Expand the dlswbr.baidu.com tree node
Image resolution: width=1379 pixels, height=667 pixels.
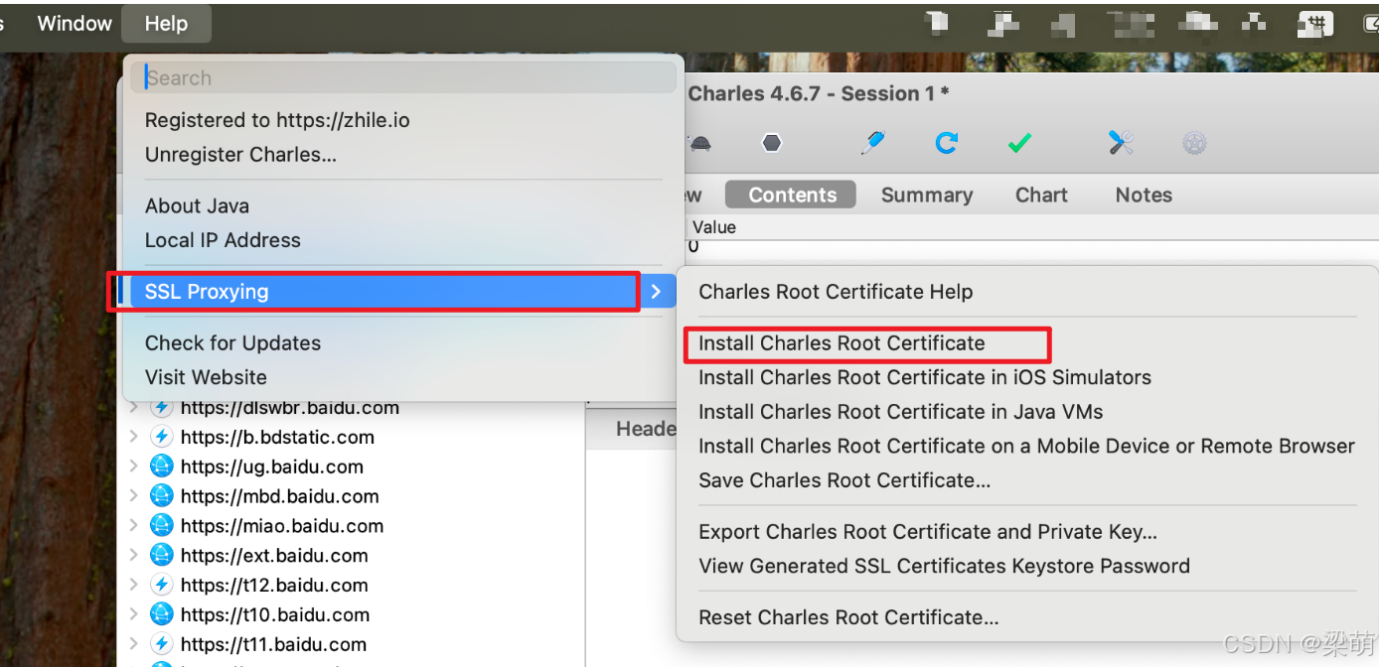click(134, 408)
